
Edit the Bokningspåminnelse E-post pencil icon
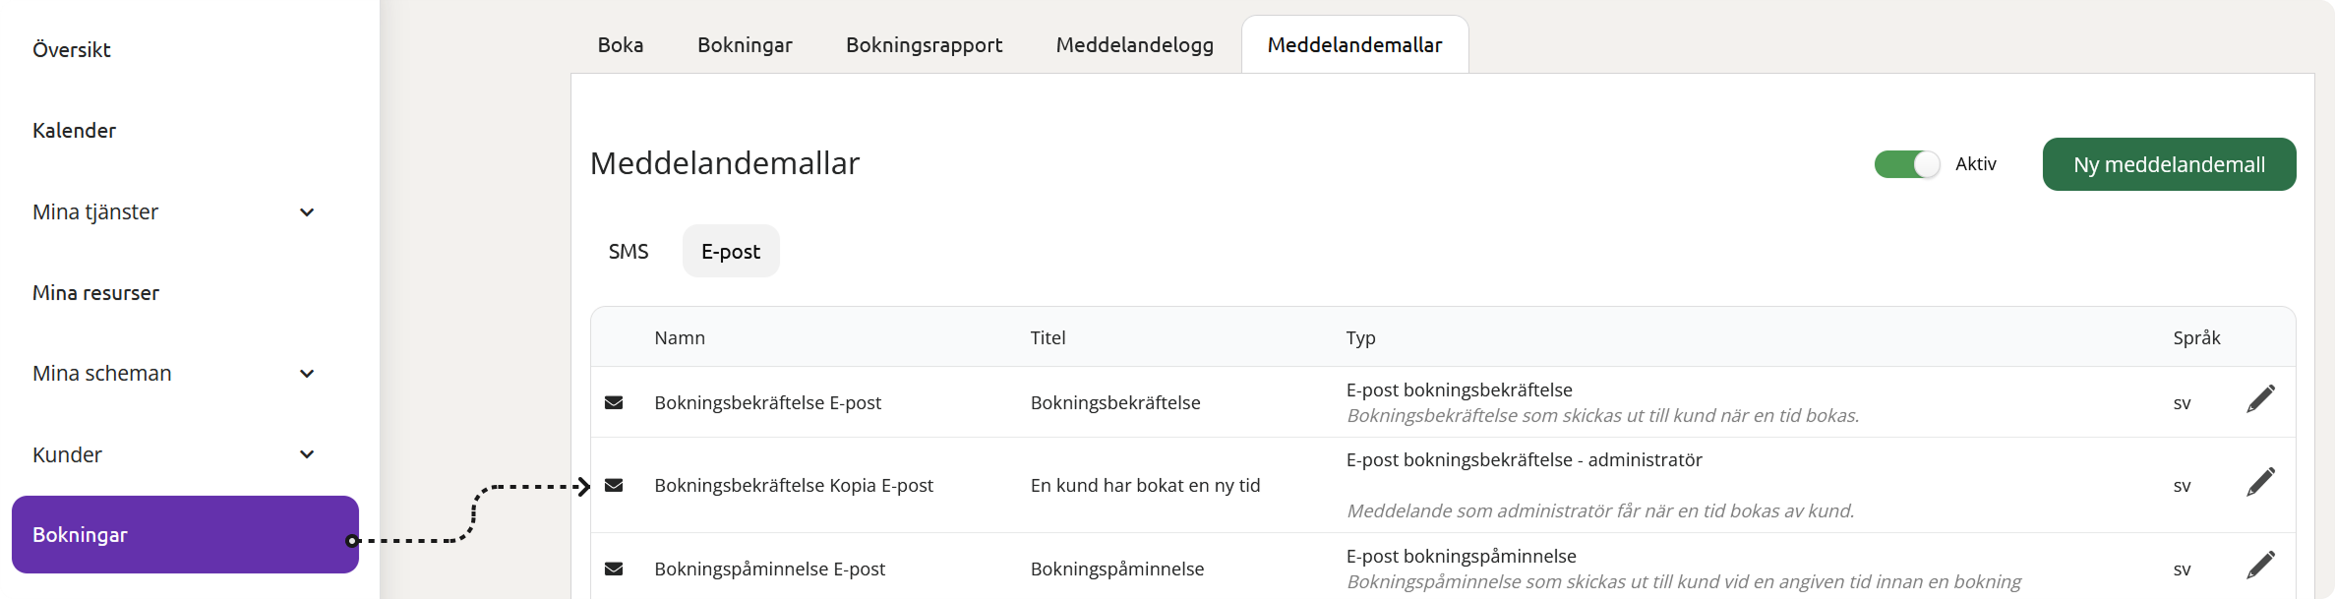point(2260,565)
